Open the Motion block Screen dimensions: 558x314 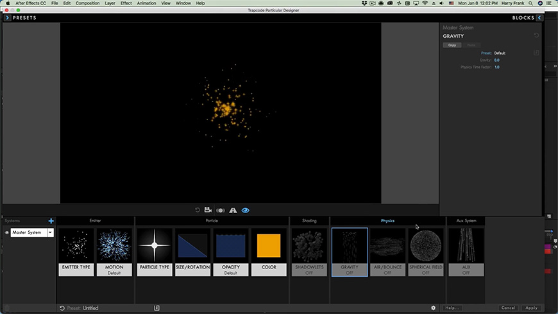pyautogui.click(x=114, y=252)
